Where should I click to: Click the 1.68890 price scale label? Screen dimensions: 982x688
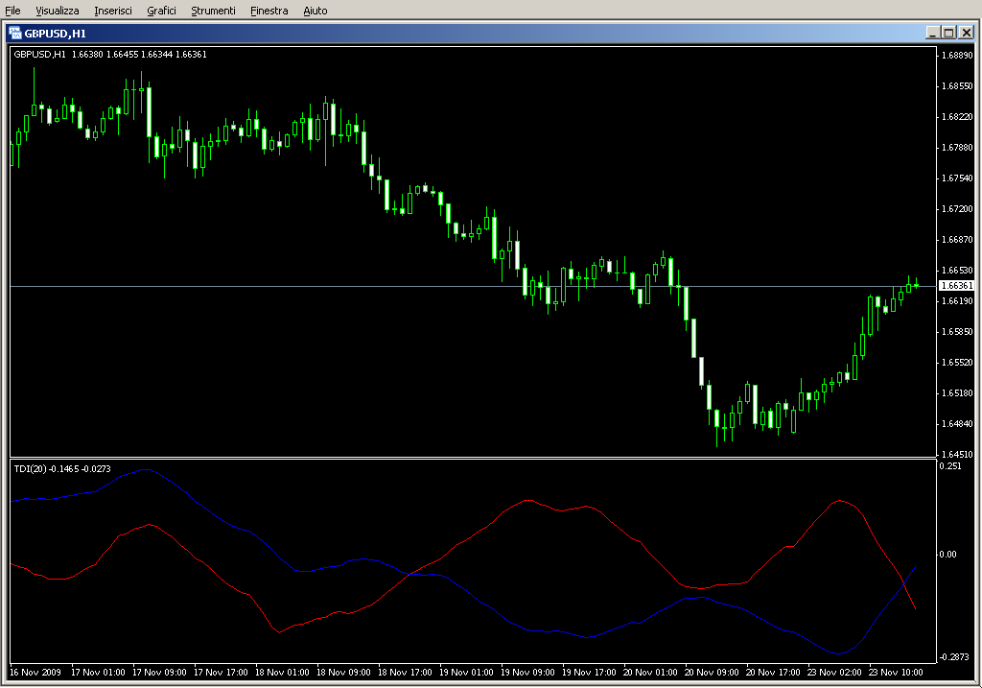[956, 56]
